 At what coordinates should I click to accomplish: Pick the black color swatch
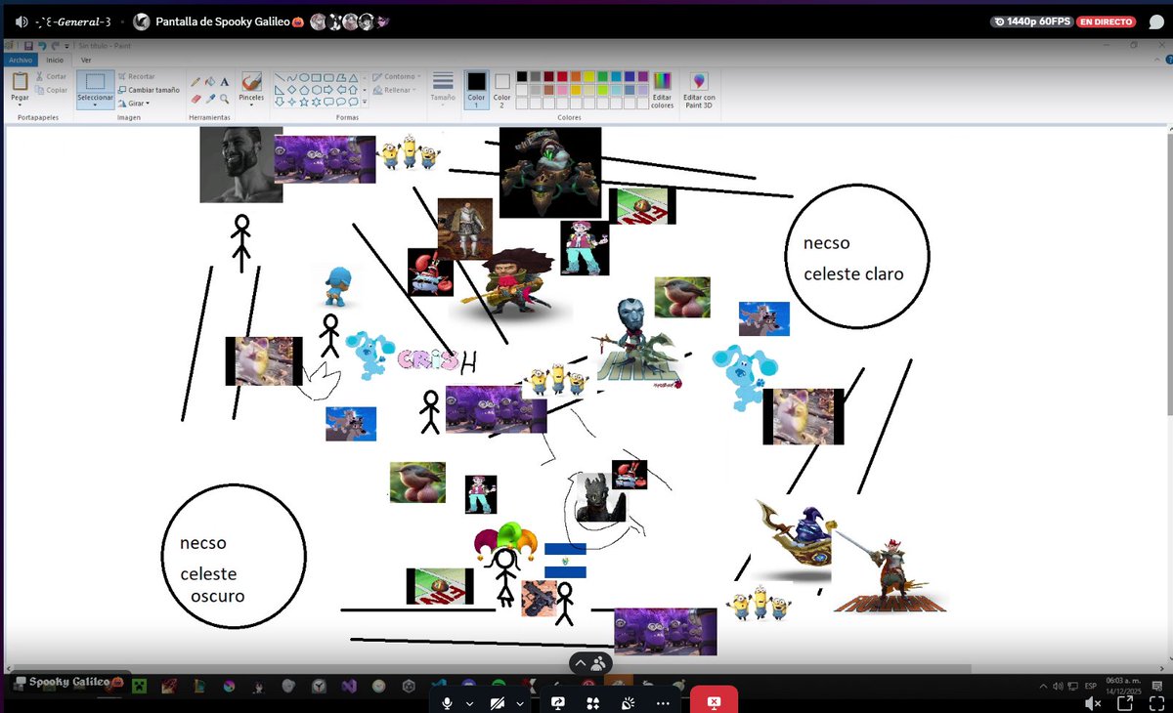(x=522, y=76)
